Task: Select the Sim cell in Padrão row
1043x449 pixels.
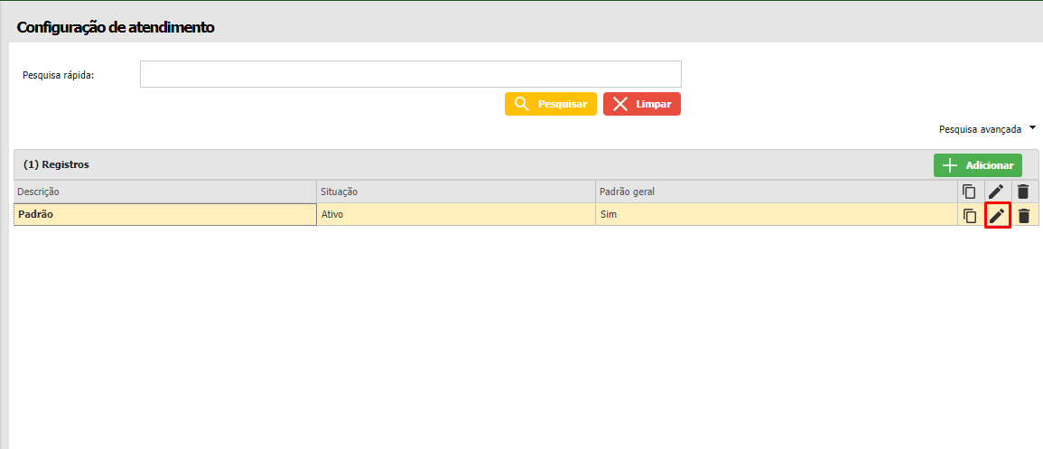Action: click(x=777, y=215)
